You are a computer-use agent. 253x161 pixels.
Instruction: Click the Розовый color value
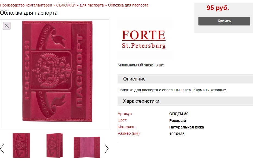point(178,121)
